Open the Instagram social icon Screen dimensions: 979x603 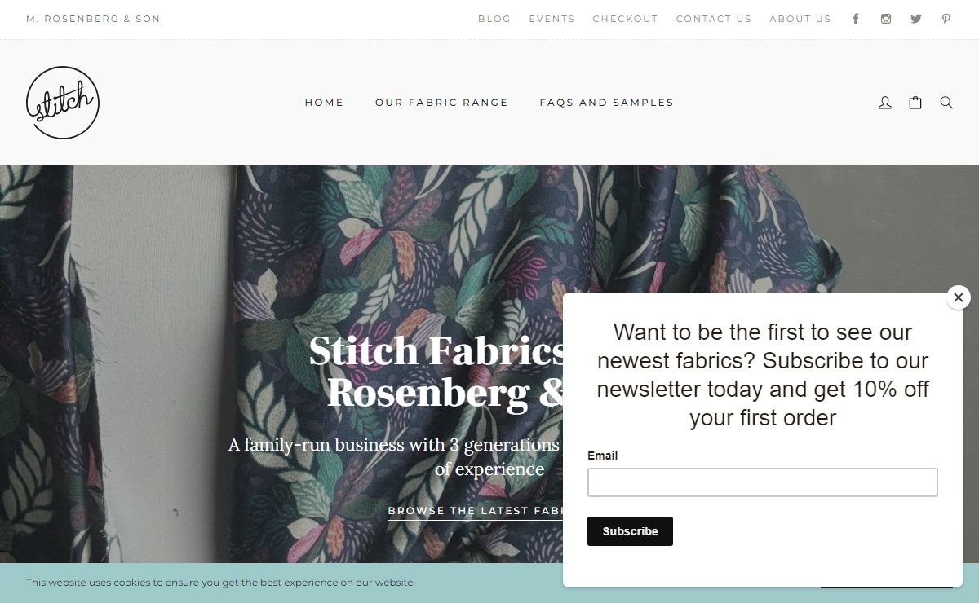(x=886, y=19)
